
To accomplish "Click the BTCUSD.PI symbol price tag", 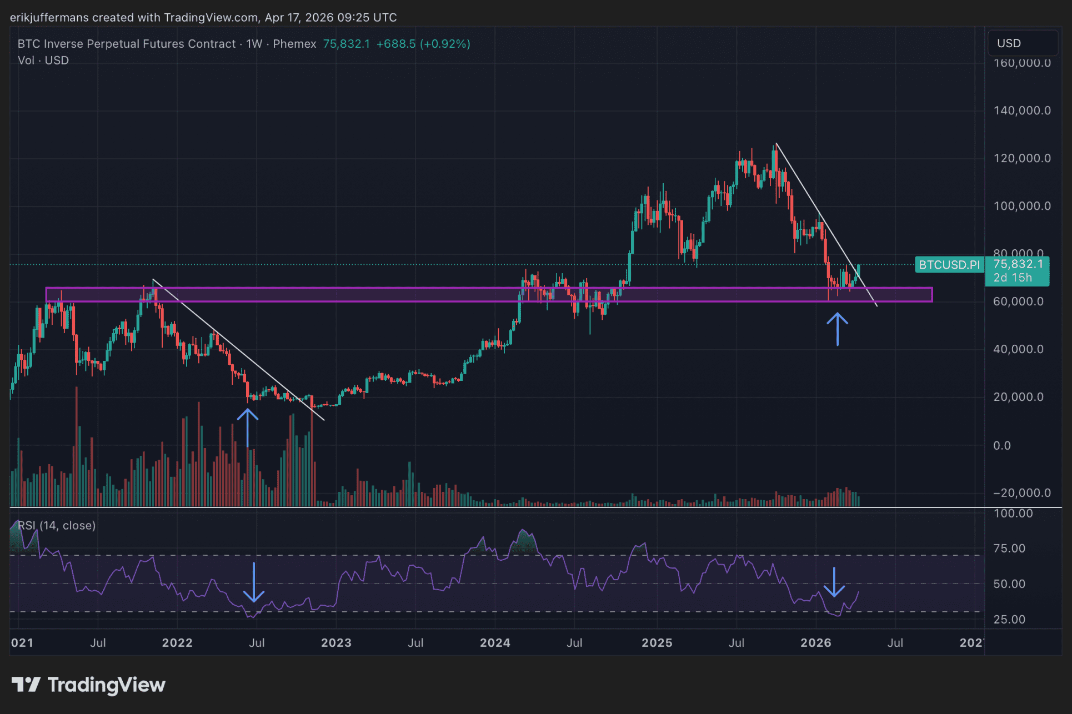I will [949, 265].
